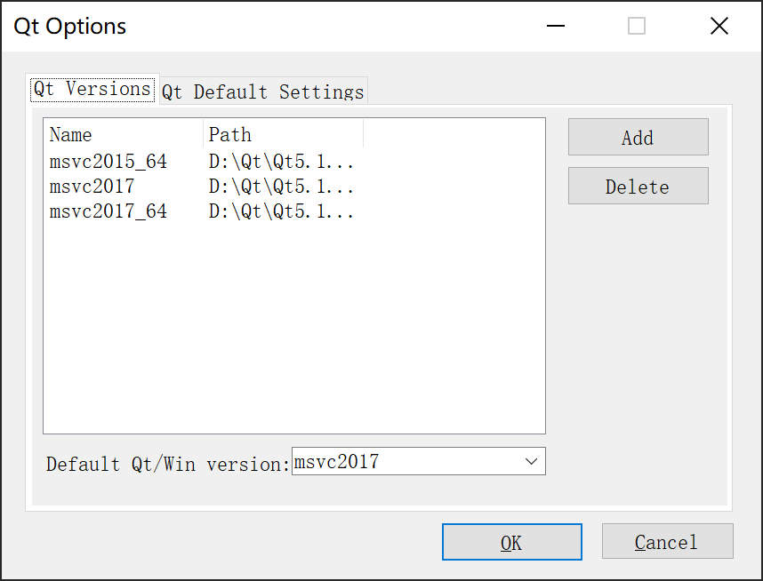Click the path cell of the msvc2015_64 row
The image size is (763, 581).
tap(281, 161)
